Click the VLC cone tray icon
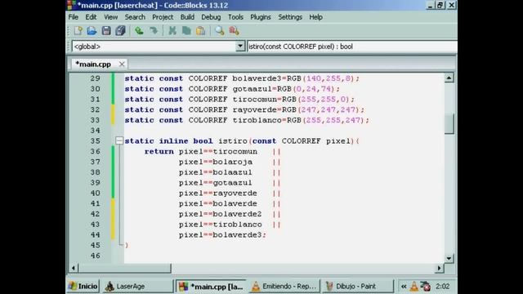The width and height of the screenshot is (523, 294). (414, 287)
